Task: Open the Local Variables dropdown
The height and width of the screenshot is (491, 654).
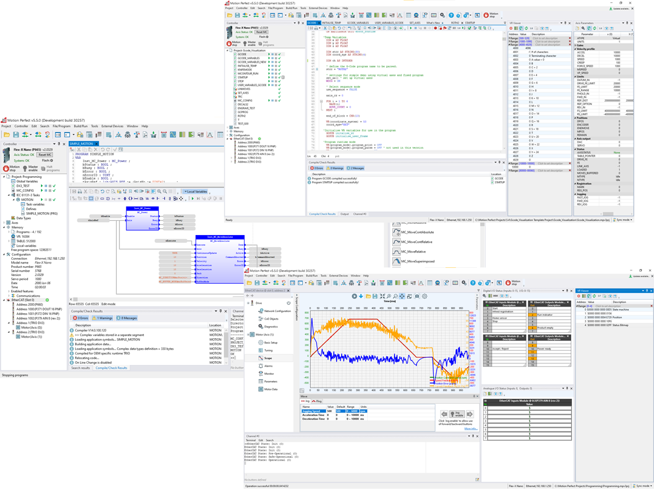Action: click(196, 191)
